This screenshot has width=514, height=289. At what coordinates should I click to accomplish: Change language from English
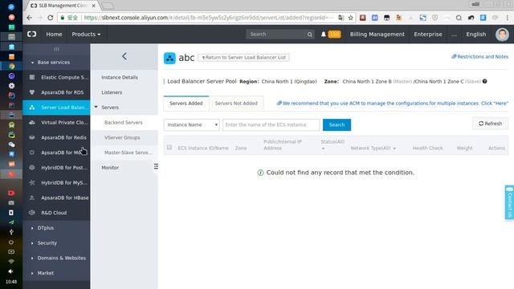(476, 35)
